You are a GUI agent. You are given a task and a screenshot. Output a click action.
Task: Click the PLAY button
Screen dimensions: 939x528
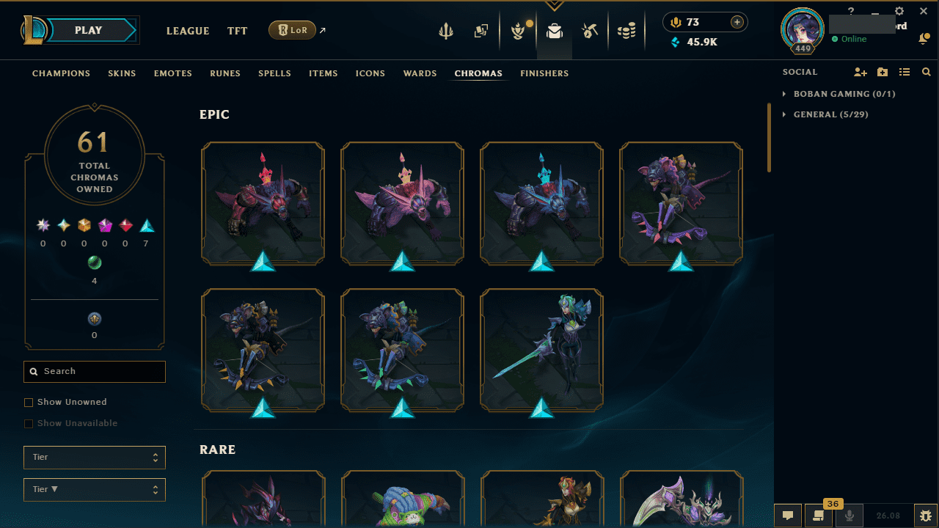pos(88,30)
